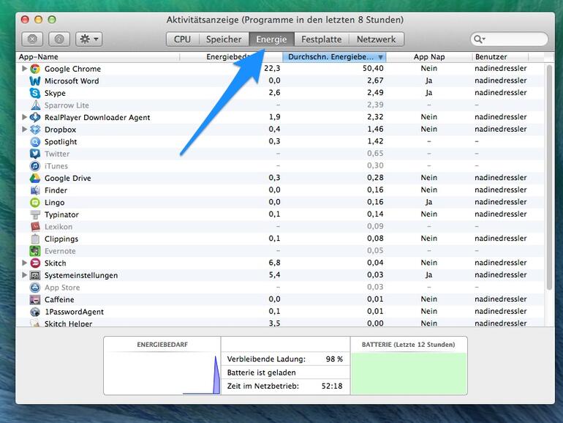Click the Spotlight magnifier icon in list
This screenshot has width=563, height=423.
pos(35,142)
